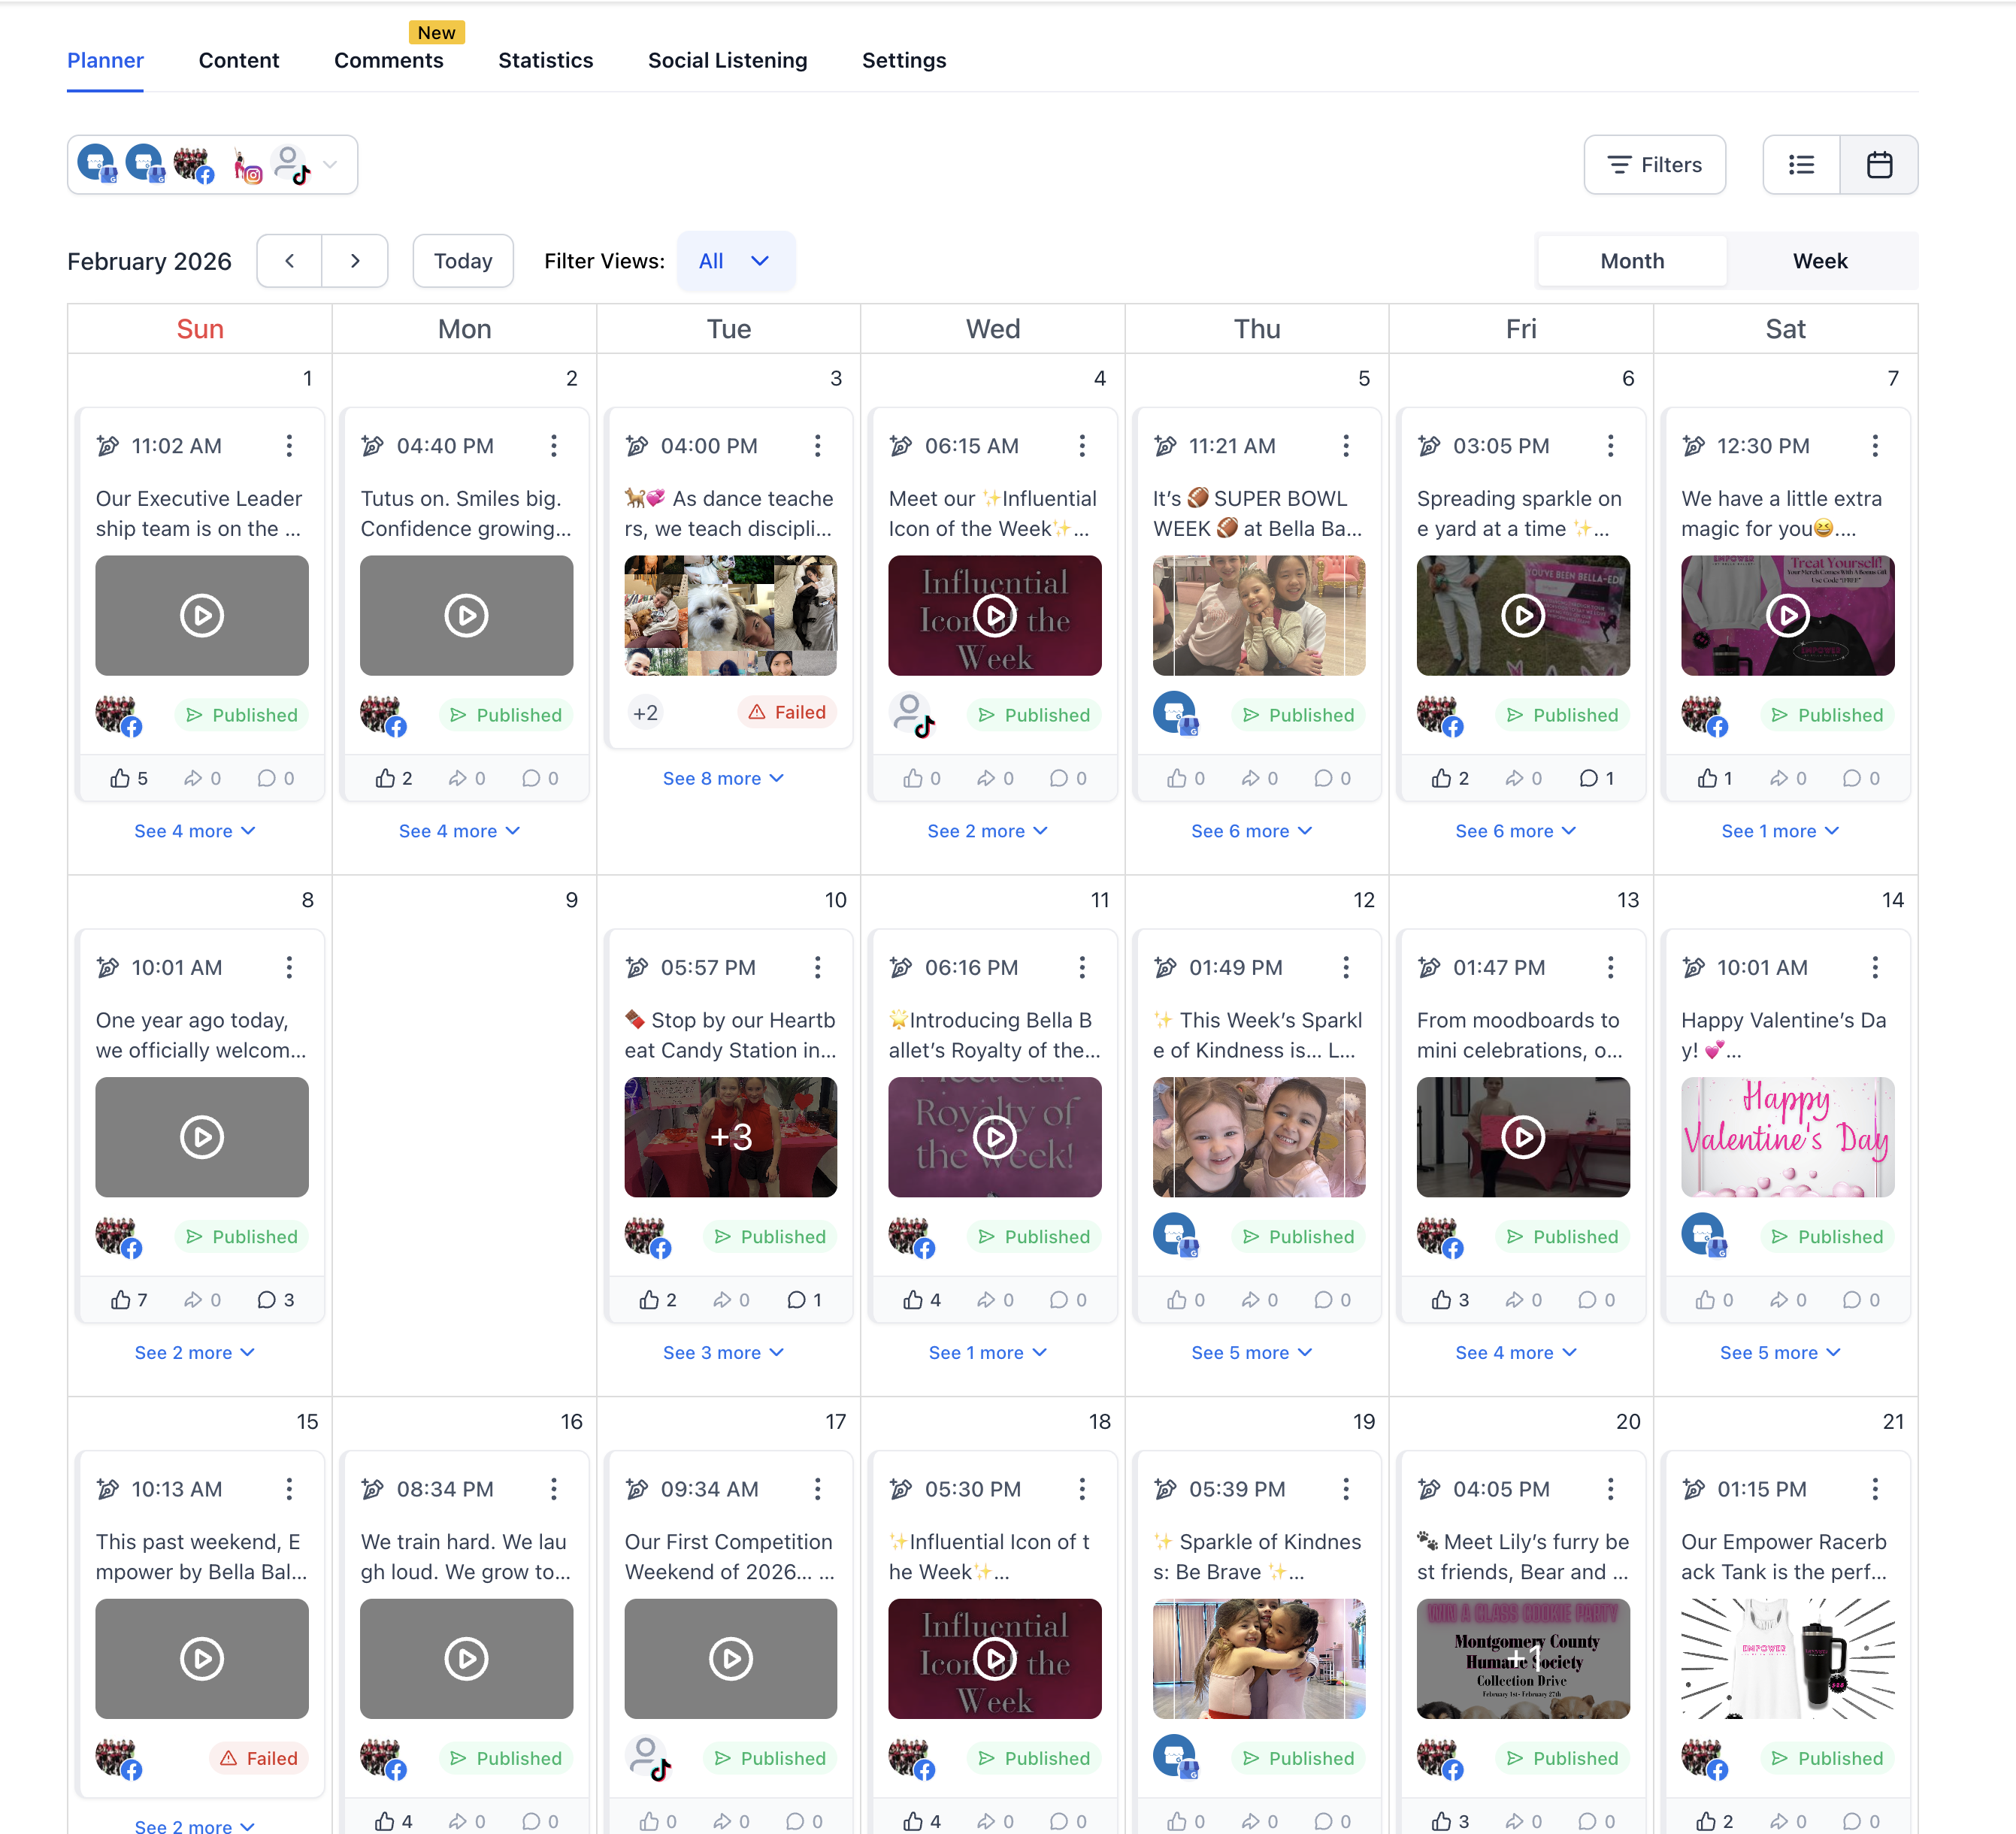Open the Comments tab
The height and width of the screenshot is (1834, 2016).
(389, 60)
